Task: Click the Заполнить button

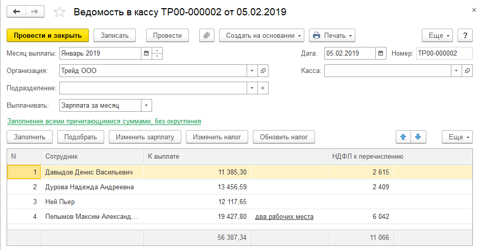Action: [30, 137]
